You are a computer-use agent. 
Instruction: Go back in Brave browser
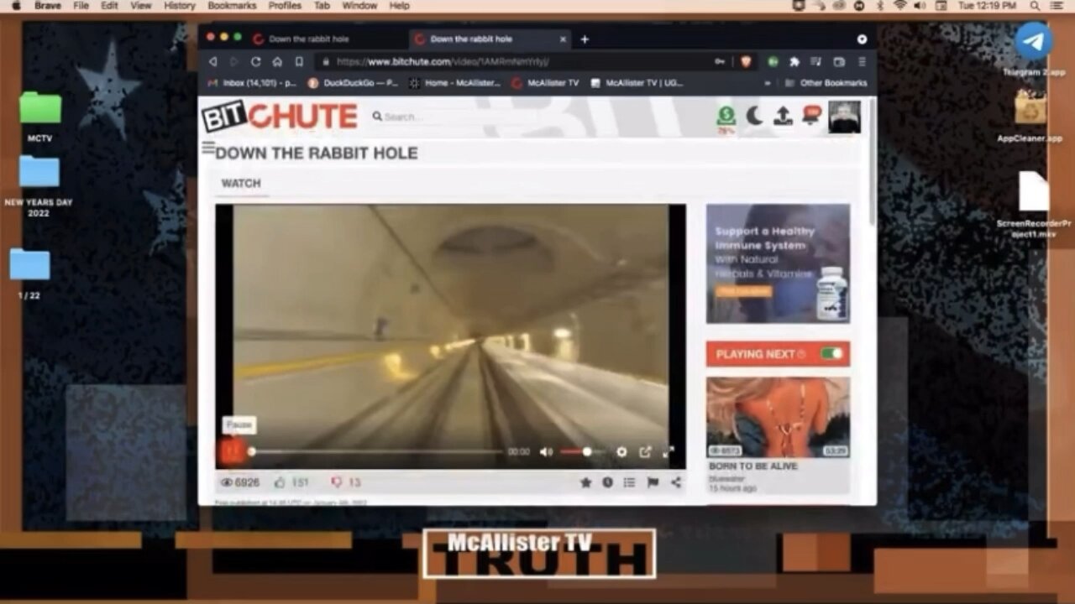[212, 61]
